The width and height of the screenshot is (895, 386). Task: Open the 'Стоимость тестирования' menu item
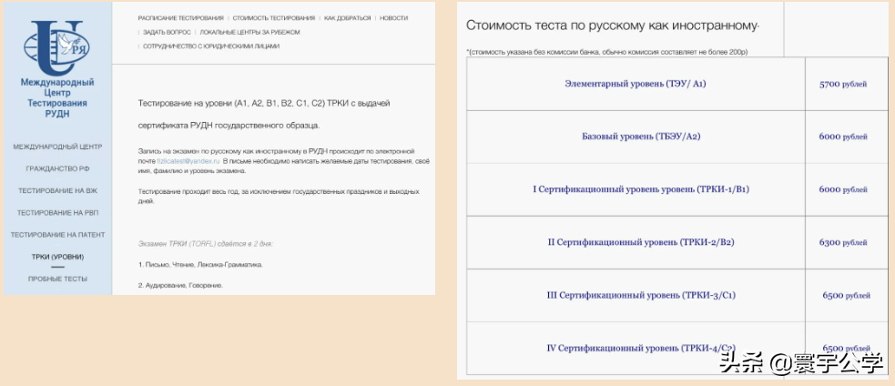(274, 18)
